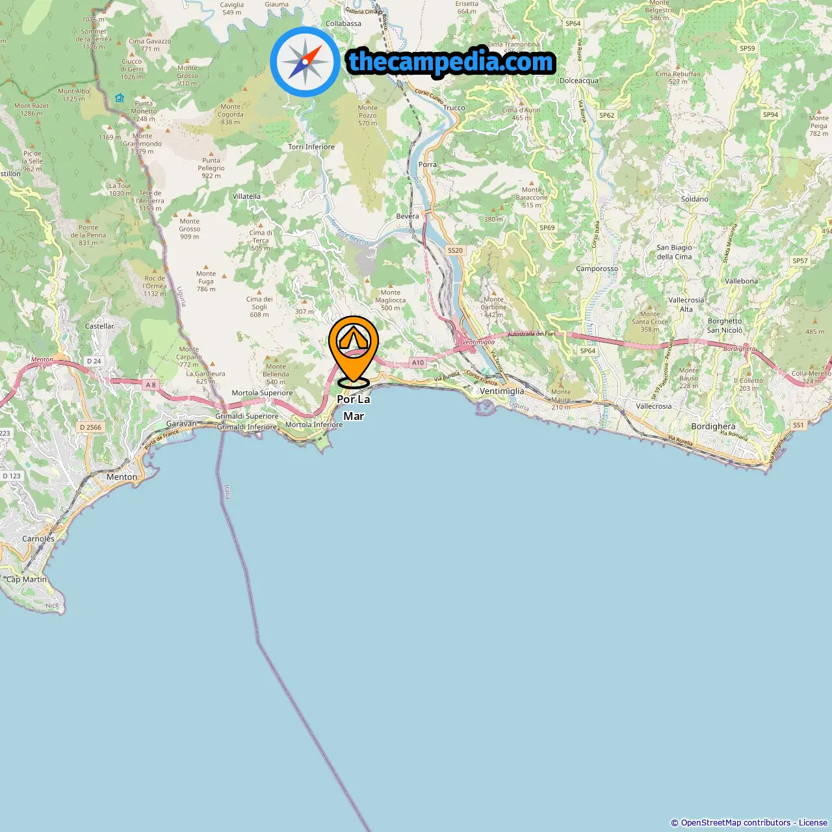832x832 pixels.
Task: Open the thecampedia.com logo text
Action: 451,62
